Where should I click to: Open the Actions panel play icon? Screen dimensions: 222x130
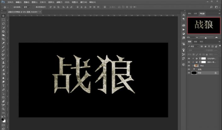(x=184, y=30)
